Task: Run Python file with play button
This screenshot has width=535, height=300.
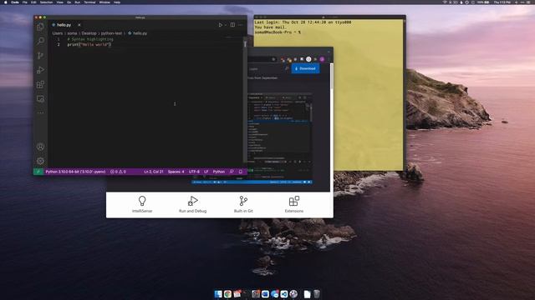Action: [220, 25]
